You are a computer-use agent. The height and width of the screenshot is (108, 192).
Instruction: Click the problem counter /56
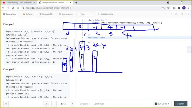click(63, 104)
